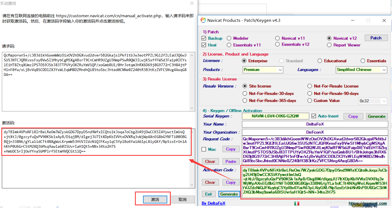
Task: Open the Products dropdown showing Premium
Action: coord(263,70)
